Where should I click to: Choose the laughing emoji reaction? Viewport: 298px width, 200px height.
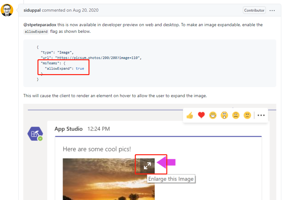[213, 115]
